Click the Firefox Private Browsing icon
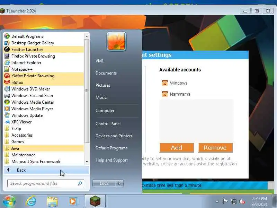277x208 pixels. pos(7,56)
